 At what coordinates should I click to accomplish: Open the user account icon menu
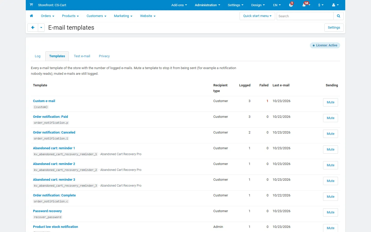tap(335, 5)
